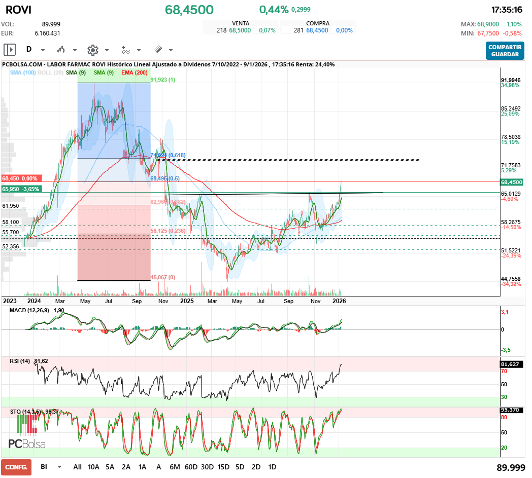Expand the settings gear dropdown arrow
This screenshot has width=532, height=478.
click(x=107, y=50)
